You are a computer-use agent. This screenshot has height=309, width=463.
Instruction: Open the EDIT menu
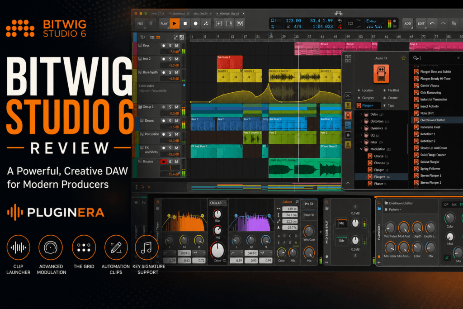(421, 24)
